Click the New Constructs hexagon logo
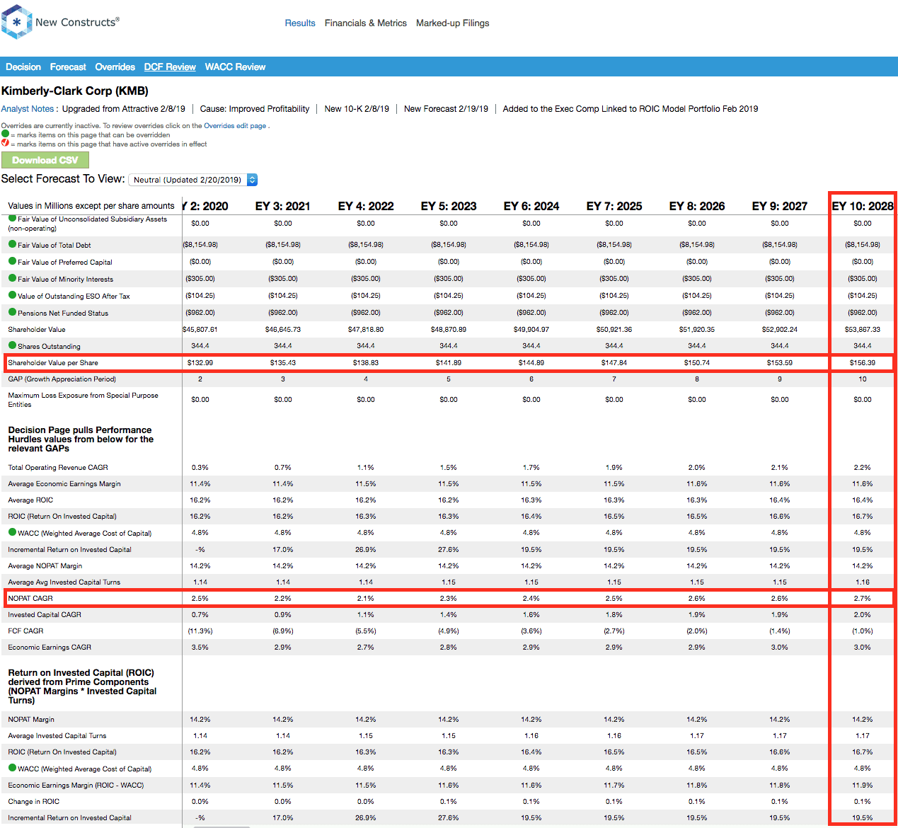 17,22
